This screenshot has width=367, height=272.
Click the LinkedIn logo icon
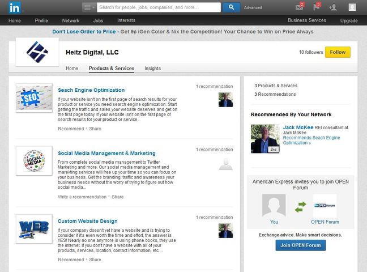tap(15, 7)
